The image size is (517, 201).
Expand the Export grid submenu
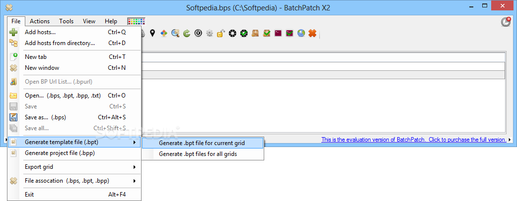tap(74, 167)
